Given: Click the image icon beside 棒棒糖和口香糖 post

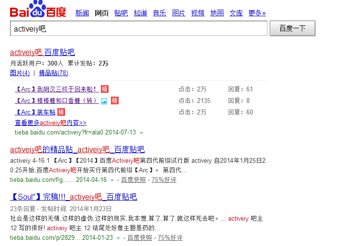Looking at the screenshot, I should [x=104, y=101].
